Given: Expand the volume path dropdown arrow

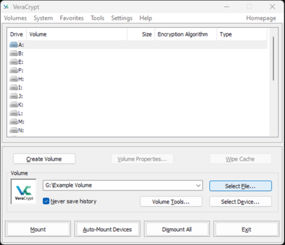Looking at the screenshot, I should coord(198,186).
